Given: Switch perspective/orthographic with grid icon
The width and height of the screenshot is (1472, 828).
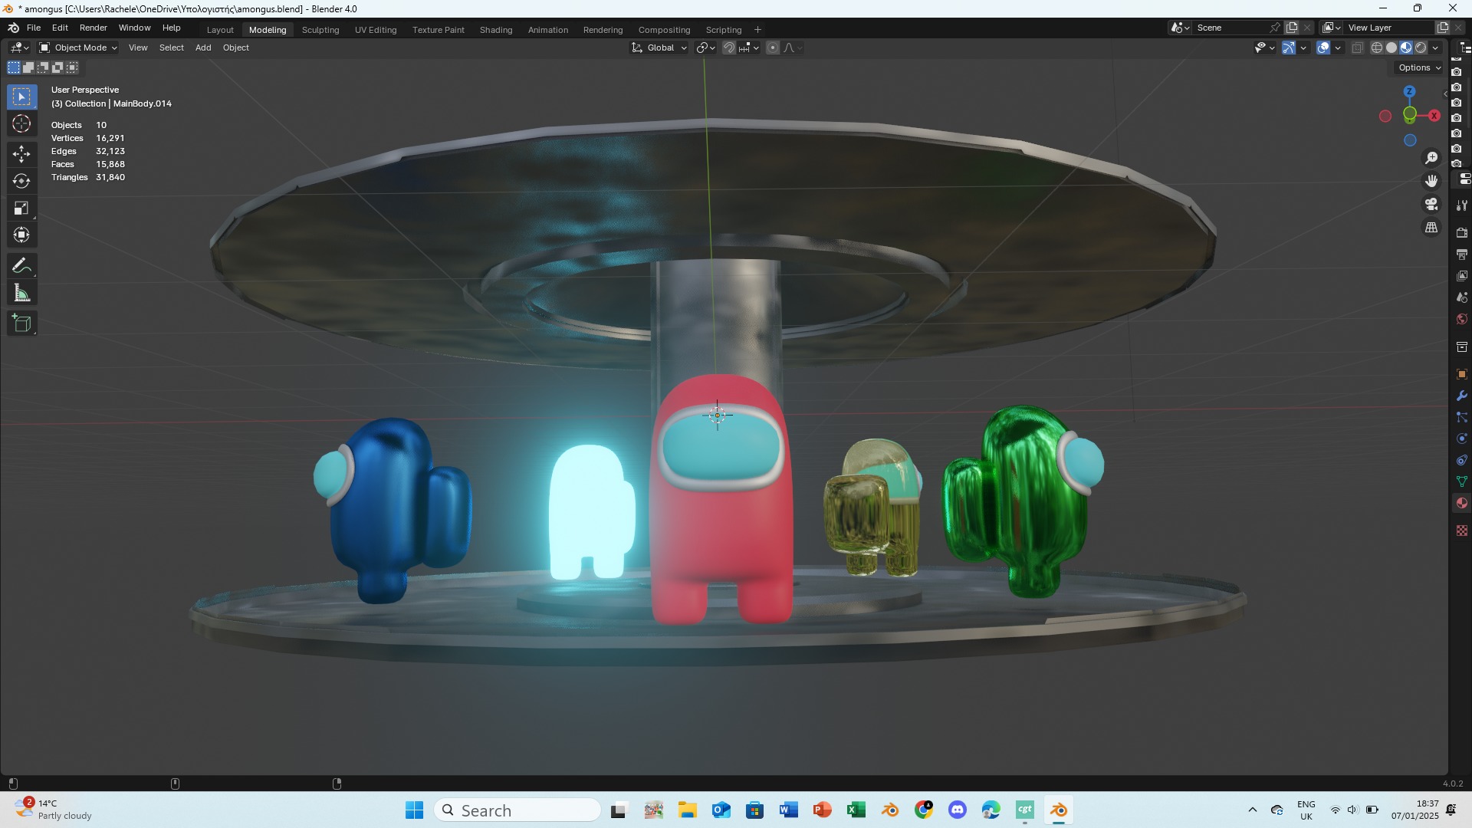Looking at the screenshot, I should [1431, 228].
